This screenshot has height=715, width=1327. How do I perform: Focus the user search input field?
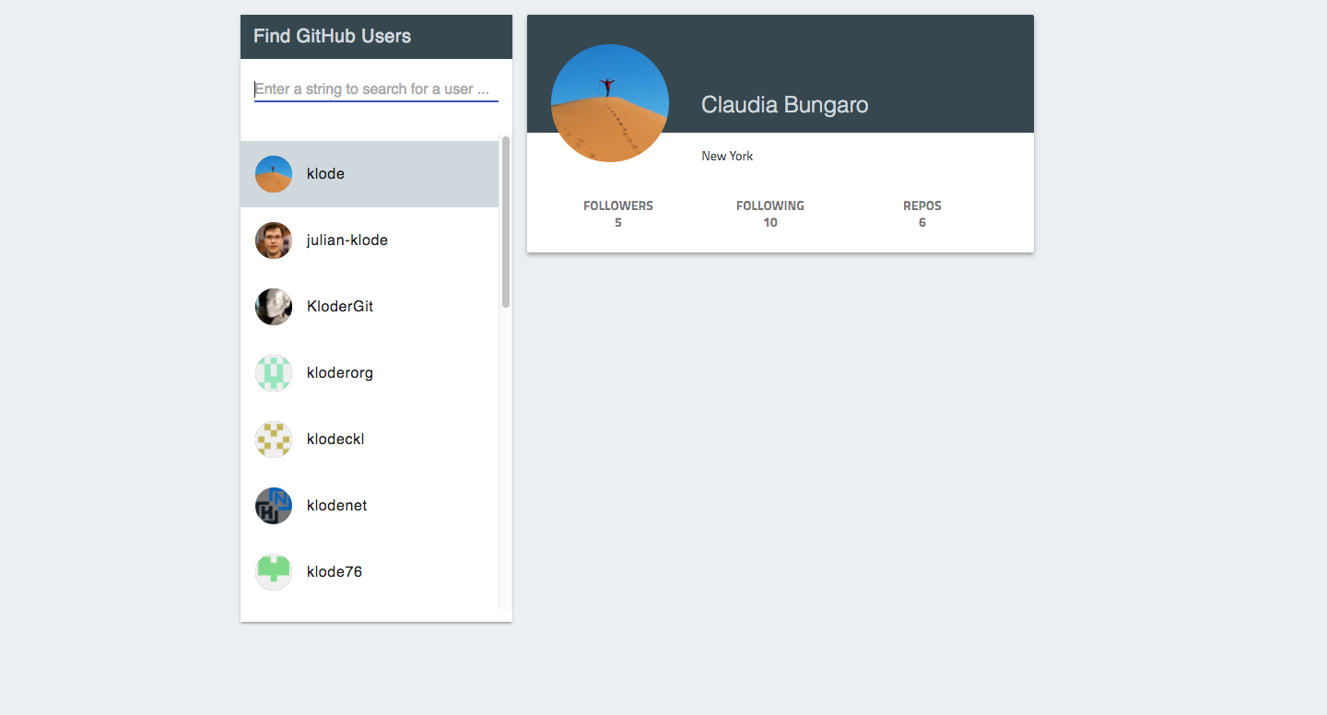pyautogui.click(x=376, y=89)
